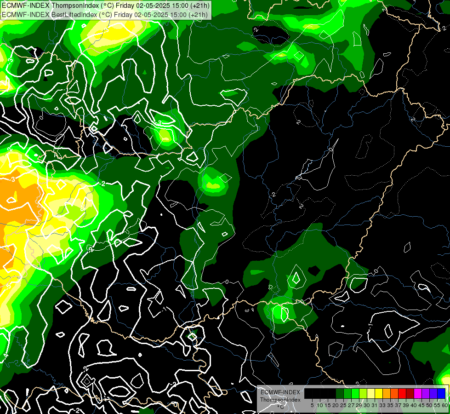
Task: Click the dark red 39–40 legend swatch
Action: click(410, 393)
